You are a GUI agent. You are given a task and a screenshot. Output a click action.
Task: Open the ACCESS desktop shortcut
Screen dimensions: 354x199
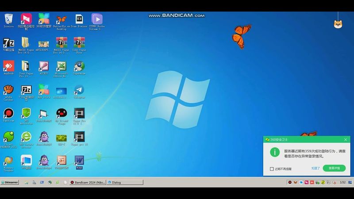point(44,66)
